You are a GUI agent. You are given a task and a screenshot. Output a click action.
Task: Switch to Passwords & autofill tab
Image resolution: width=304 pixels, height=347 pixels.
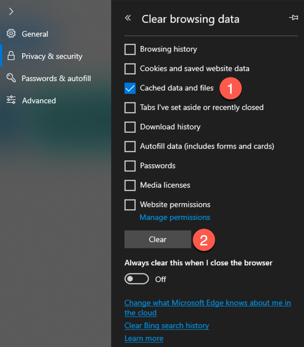click(56, 78)
